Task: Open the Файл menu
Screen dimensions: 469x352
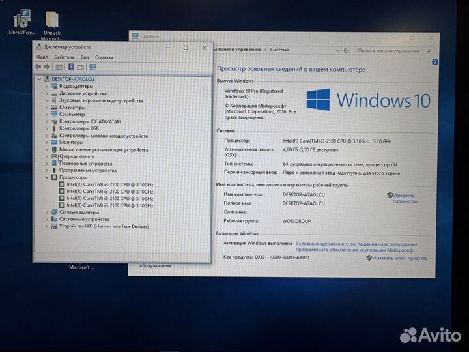Action: pos(42,57)
